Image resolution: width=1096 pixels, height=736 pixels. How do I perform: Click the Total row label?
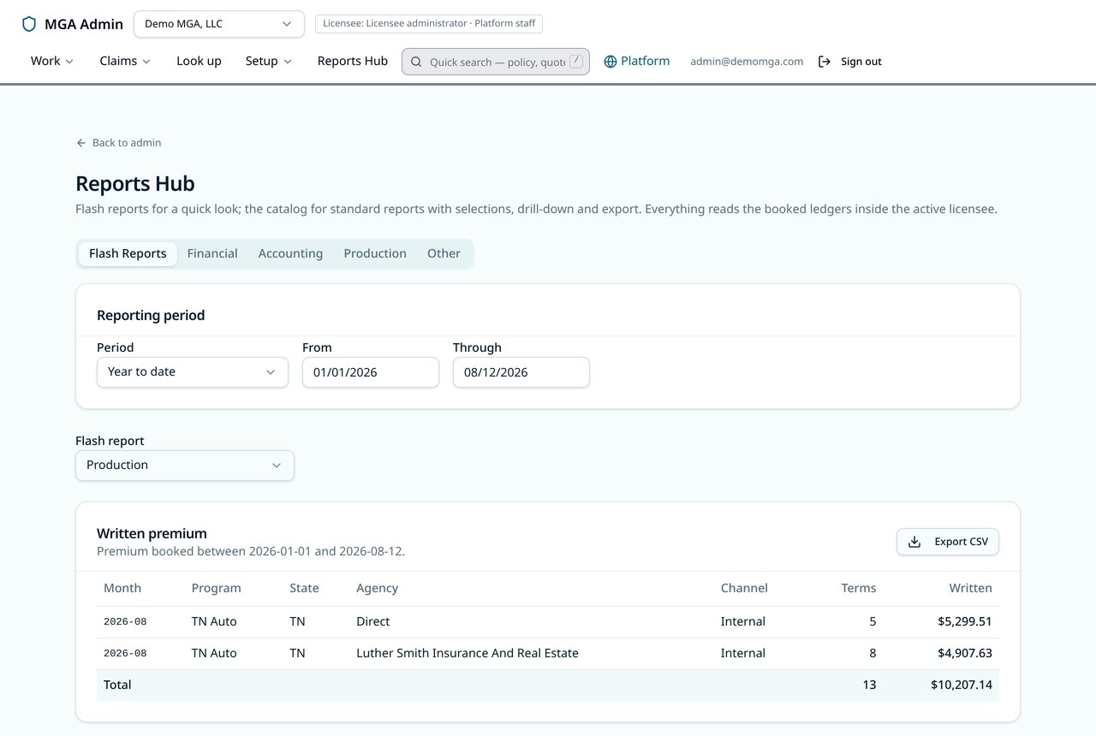click(117, 686)
